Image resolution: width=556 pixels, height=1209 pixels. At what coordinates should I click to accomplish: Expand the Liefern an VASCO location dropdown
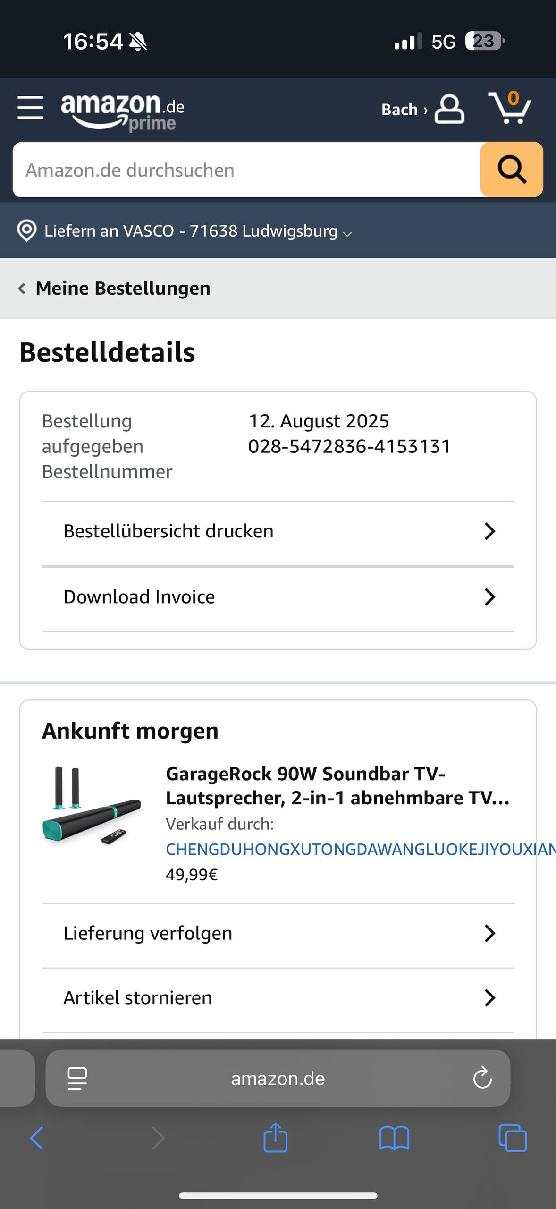coord(184,231)
